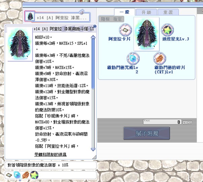Click the description scrollbar up arrow
This screenshot has height=182, width=203.
(93, 37)
